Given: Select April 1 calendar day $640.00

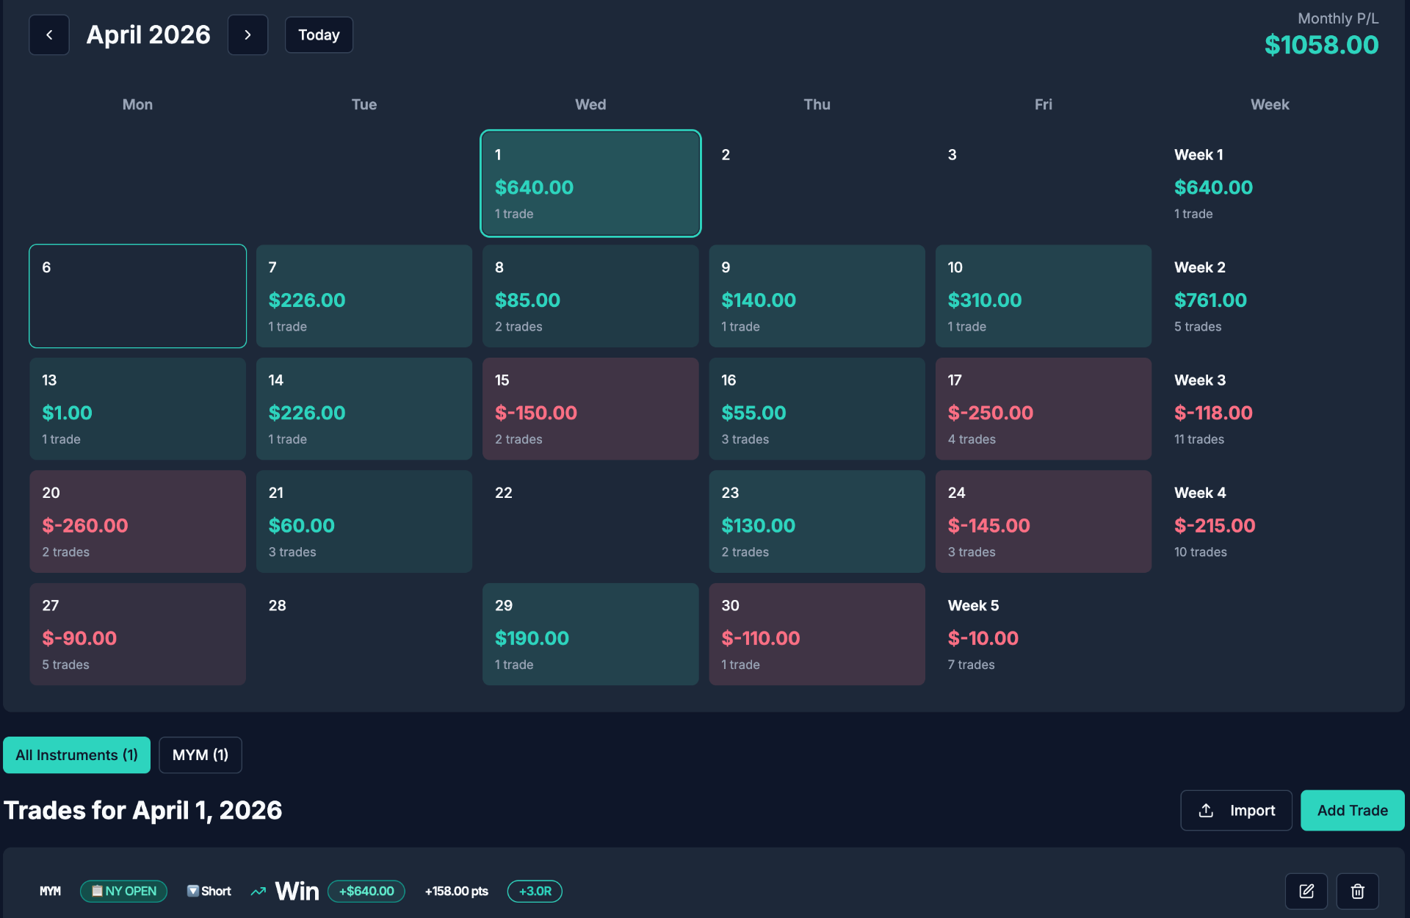Looking at the screenshot, I should pos(590,184).
